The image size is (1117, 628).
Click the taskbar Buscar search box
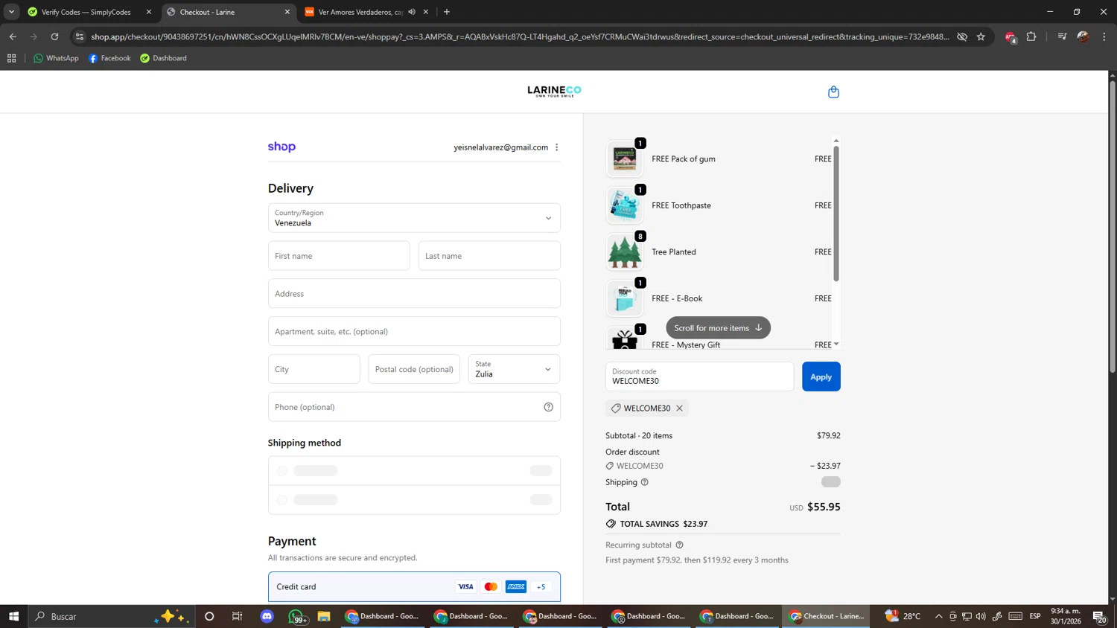(112, 616)
